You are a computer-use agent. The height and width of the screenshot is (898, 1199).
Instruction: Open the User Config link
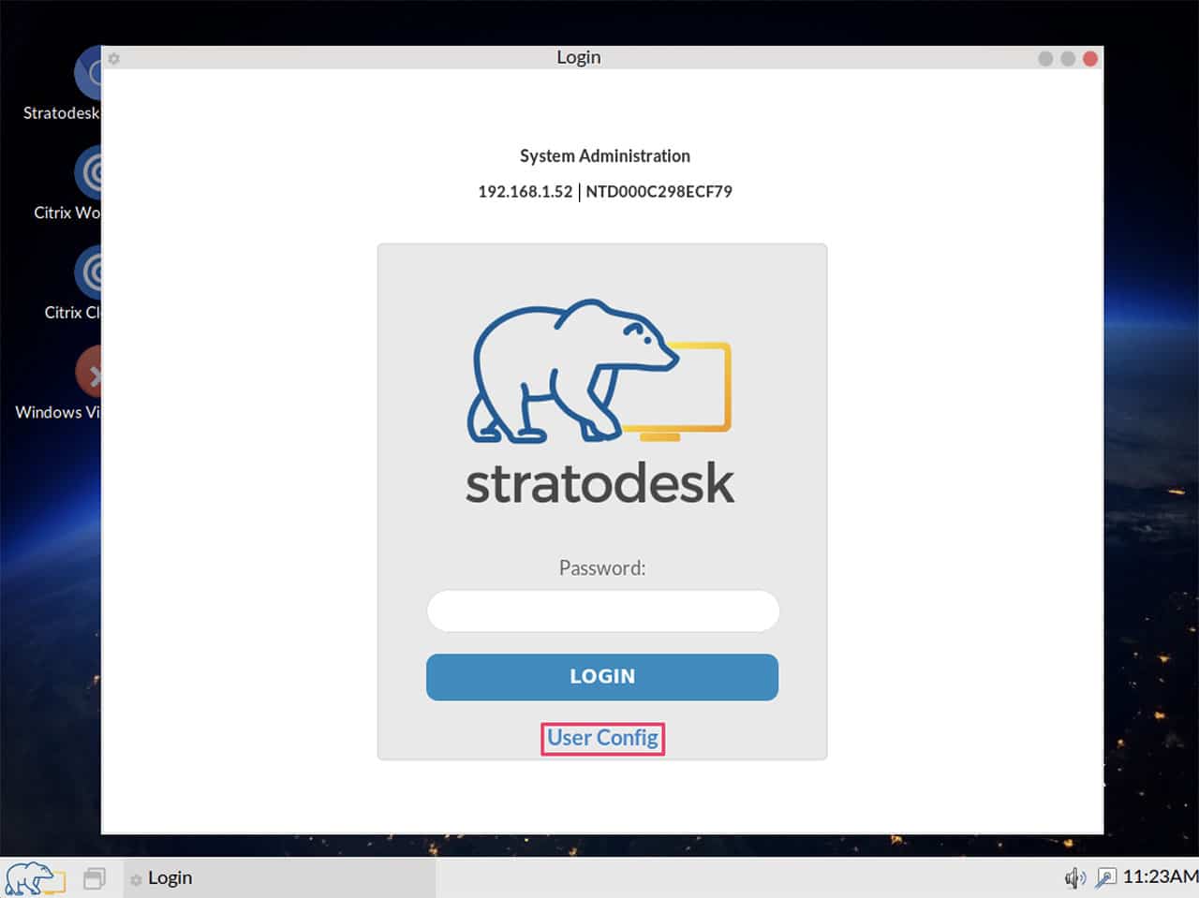click(x=602, y=738)
